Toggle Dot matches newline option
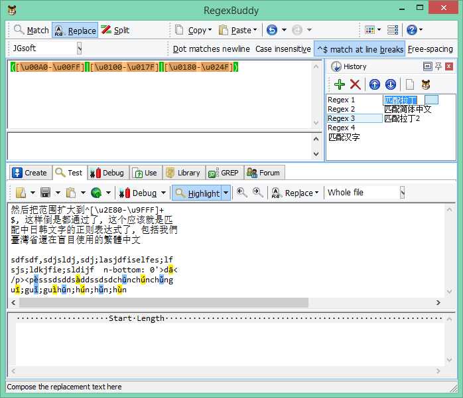463x398 pixels. (x=211, y=49)
